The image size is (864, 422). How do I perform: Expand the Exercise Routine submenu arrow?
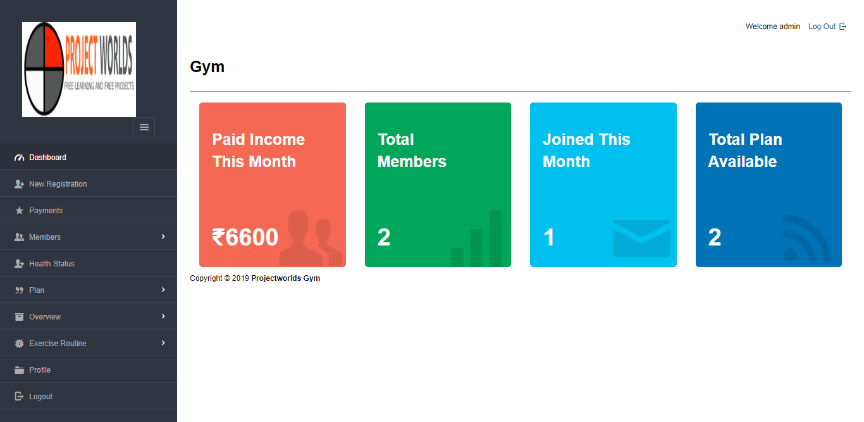[163, 343]
